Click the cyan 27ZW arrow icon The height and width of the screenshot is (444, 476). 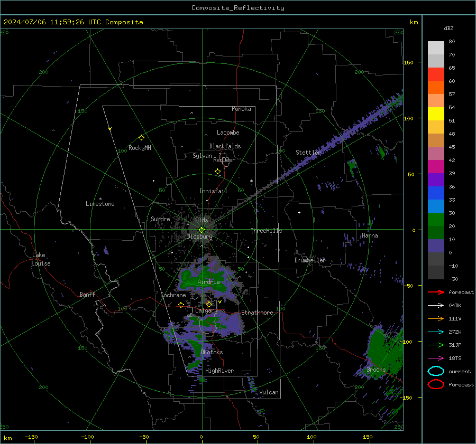click(436, 332)
